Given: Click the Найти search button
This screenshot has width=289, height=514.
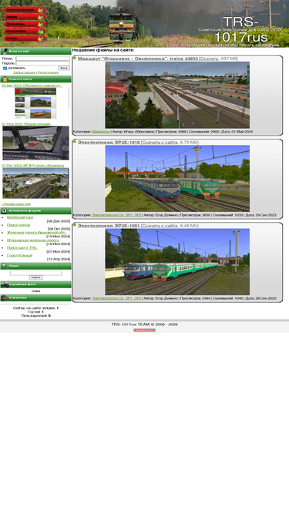Looking at the screenshot, I should [35, 277].
